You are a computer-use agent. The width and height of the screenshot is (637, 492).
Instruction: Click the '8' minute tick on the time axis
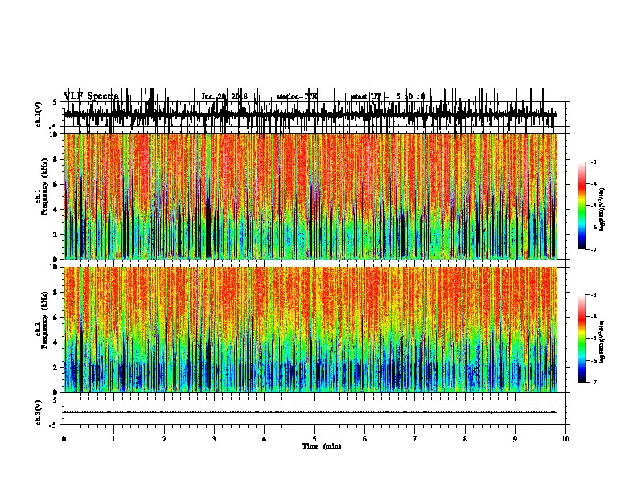pyautogui.click(x=465, y=439)
